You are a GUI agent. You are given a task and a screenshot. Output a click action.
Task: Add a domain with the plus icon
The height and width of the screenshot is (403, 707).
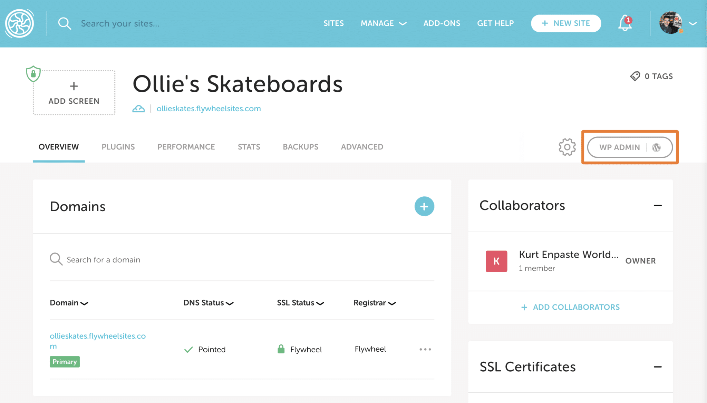tap(424, 206)
